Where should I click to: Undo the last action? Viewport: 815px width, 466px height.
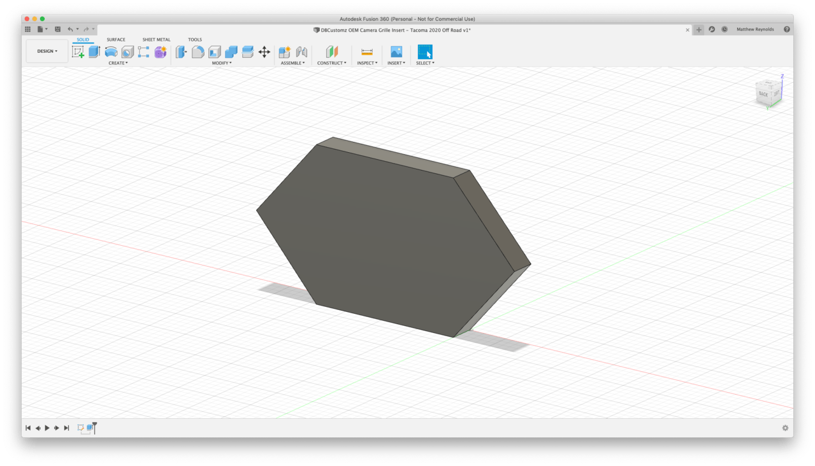(71, 29)
